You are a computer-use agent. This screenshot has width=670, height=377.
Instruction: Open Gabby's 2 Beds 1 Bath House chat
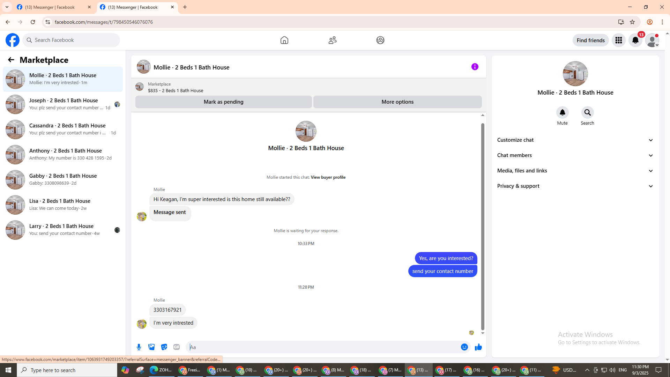coord(63,180)
